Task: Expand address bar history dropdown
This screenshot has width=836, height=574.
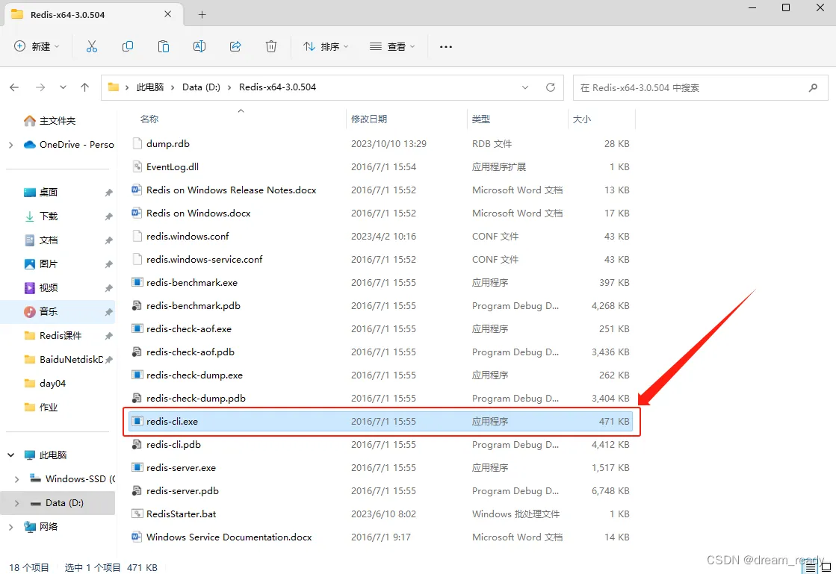Action: click(x=525, y=87)
